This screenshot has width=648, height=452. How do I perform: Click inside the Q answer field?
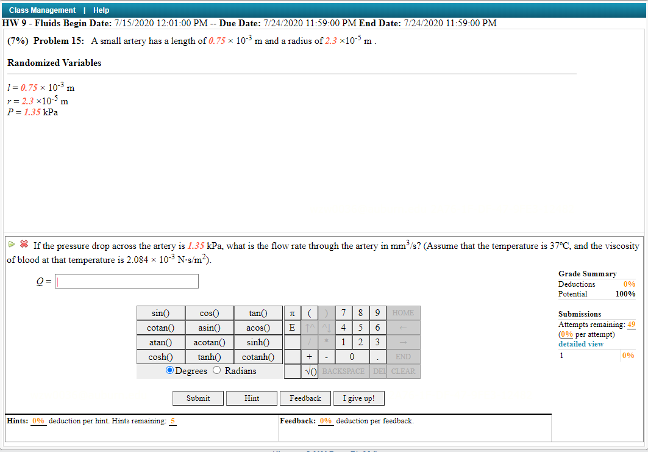(126, 281)
